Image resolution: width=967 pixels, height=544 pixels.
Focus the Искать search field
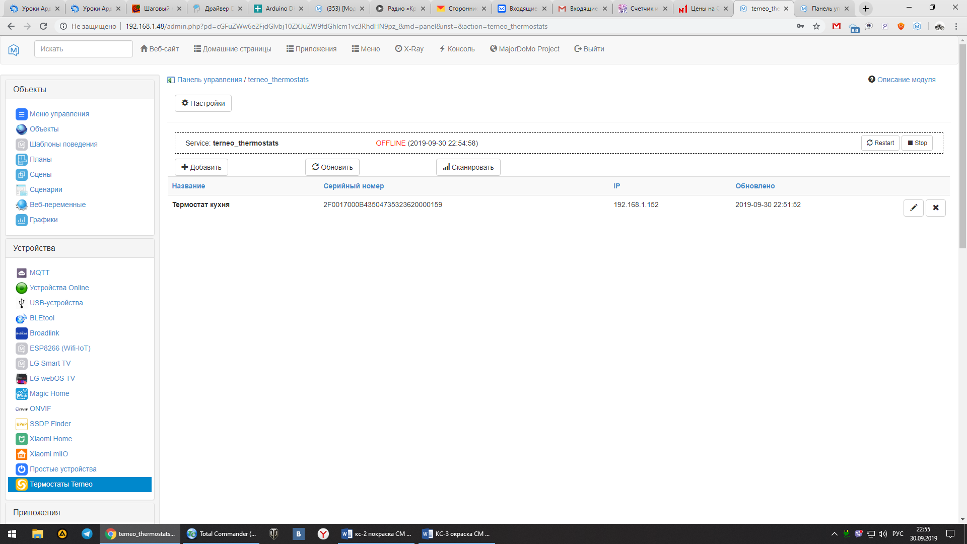pyautogui.click(x=83, y=49)
